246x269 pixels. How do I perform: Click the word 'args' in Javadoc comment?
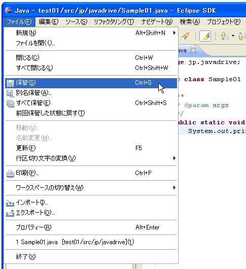(x=221, y=106)
